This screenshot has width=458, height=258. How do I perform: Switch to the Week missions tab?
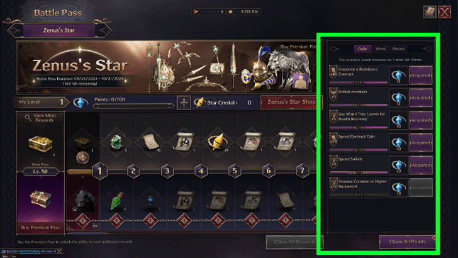[x=380, y=49]
